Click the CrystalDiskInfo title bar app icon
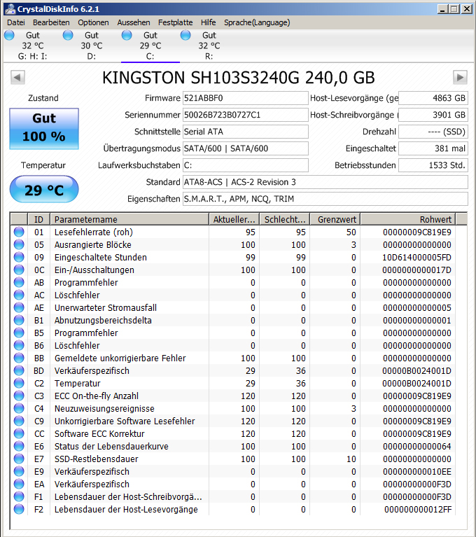 (x=10, y=9)
